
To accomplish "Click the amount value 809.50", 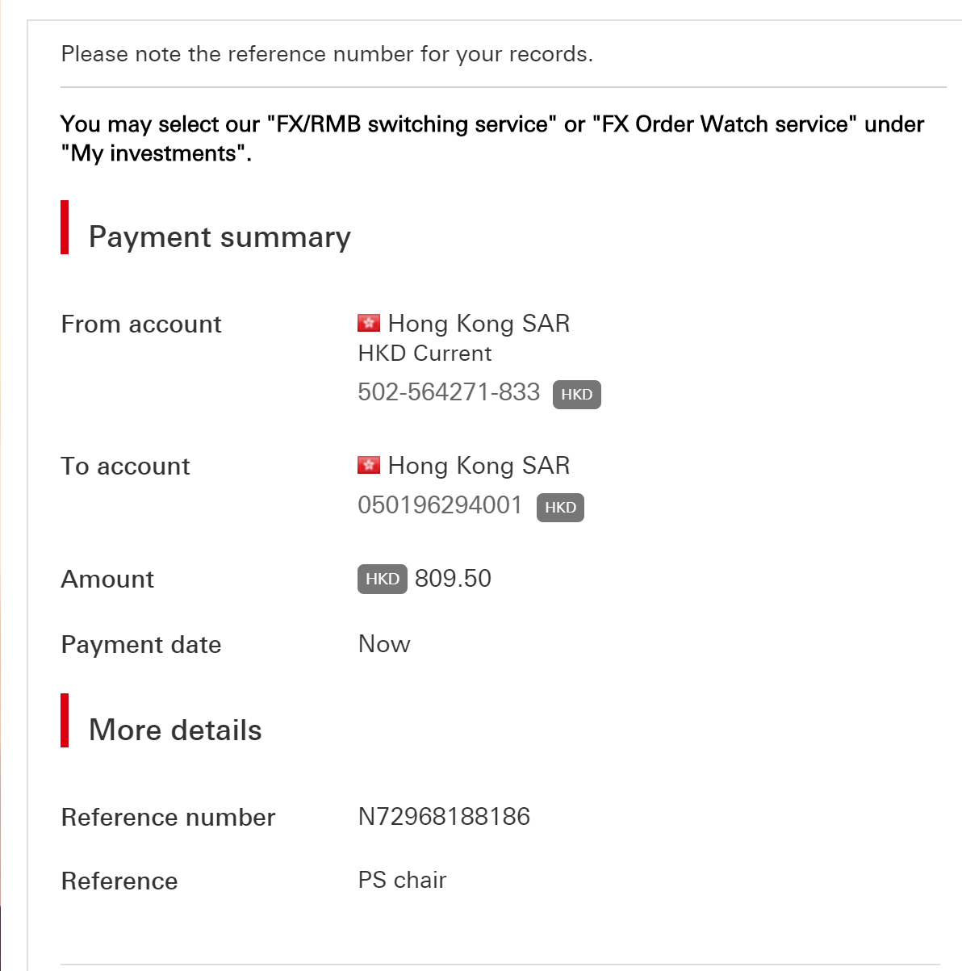I will coord(453,579).
